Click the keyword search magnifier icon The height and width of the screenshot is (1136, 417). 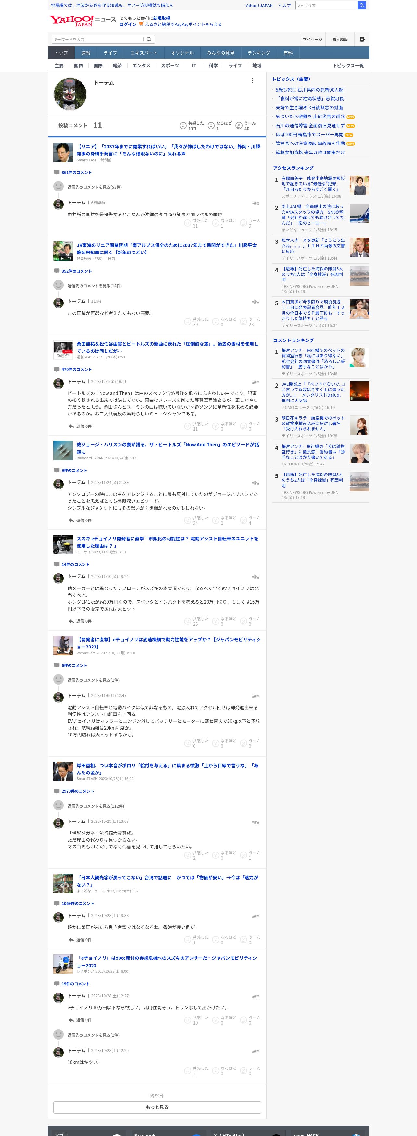coord(149,39)
